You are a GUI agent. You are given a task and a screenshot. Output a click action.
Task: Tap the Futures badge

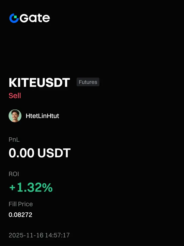[88, 82]
